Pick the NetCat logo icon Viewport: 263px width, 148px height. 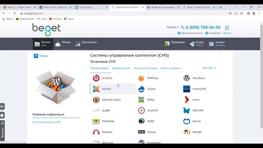click(187, 121)
